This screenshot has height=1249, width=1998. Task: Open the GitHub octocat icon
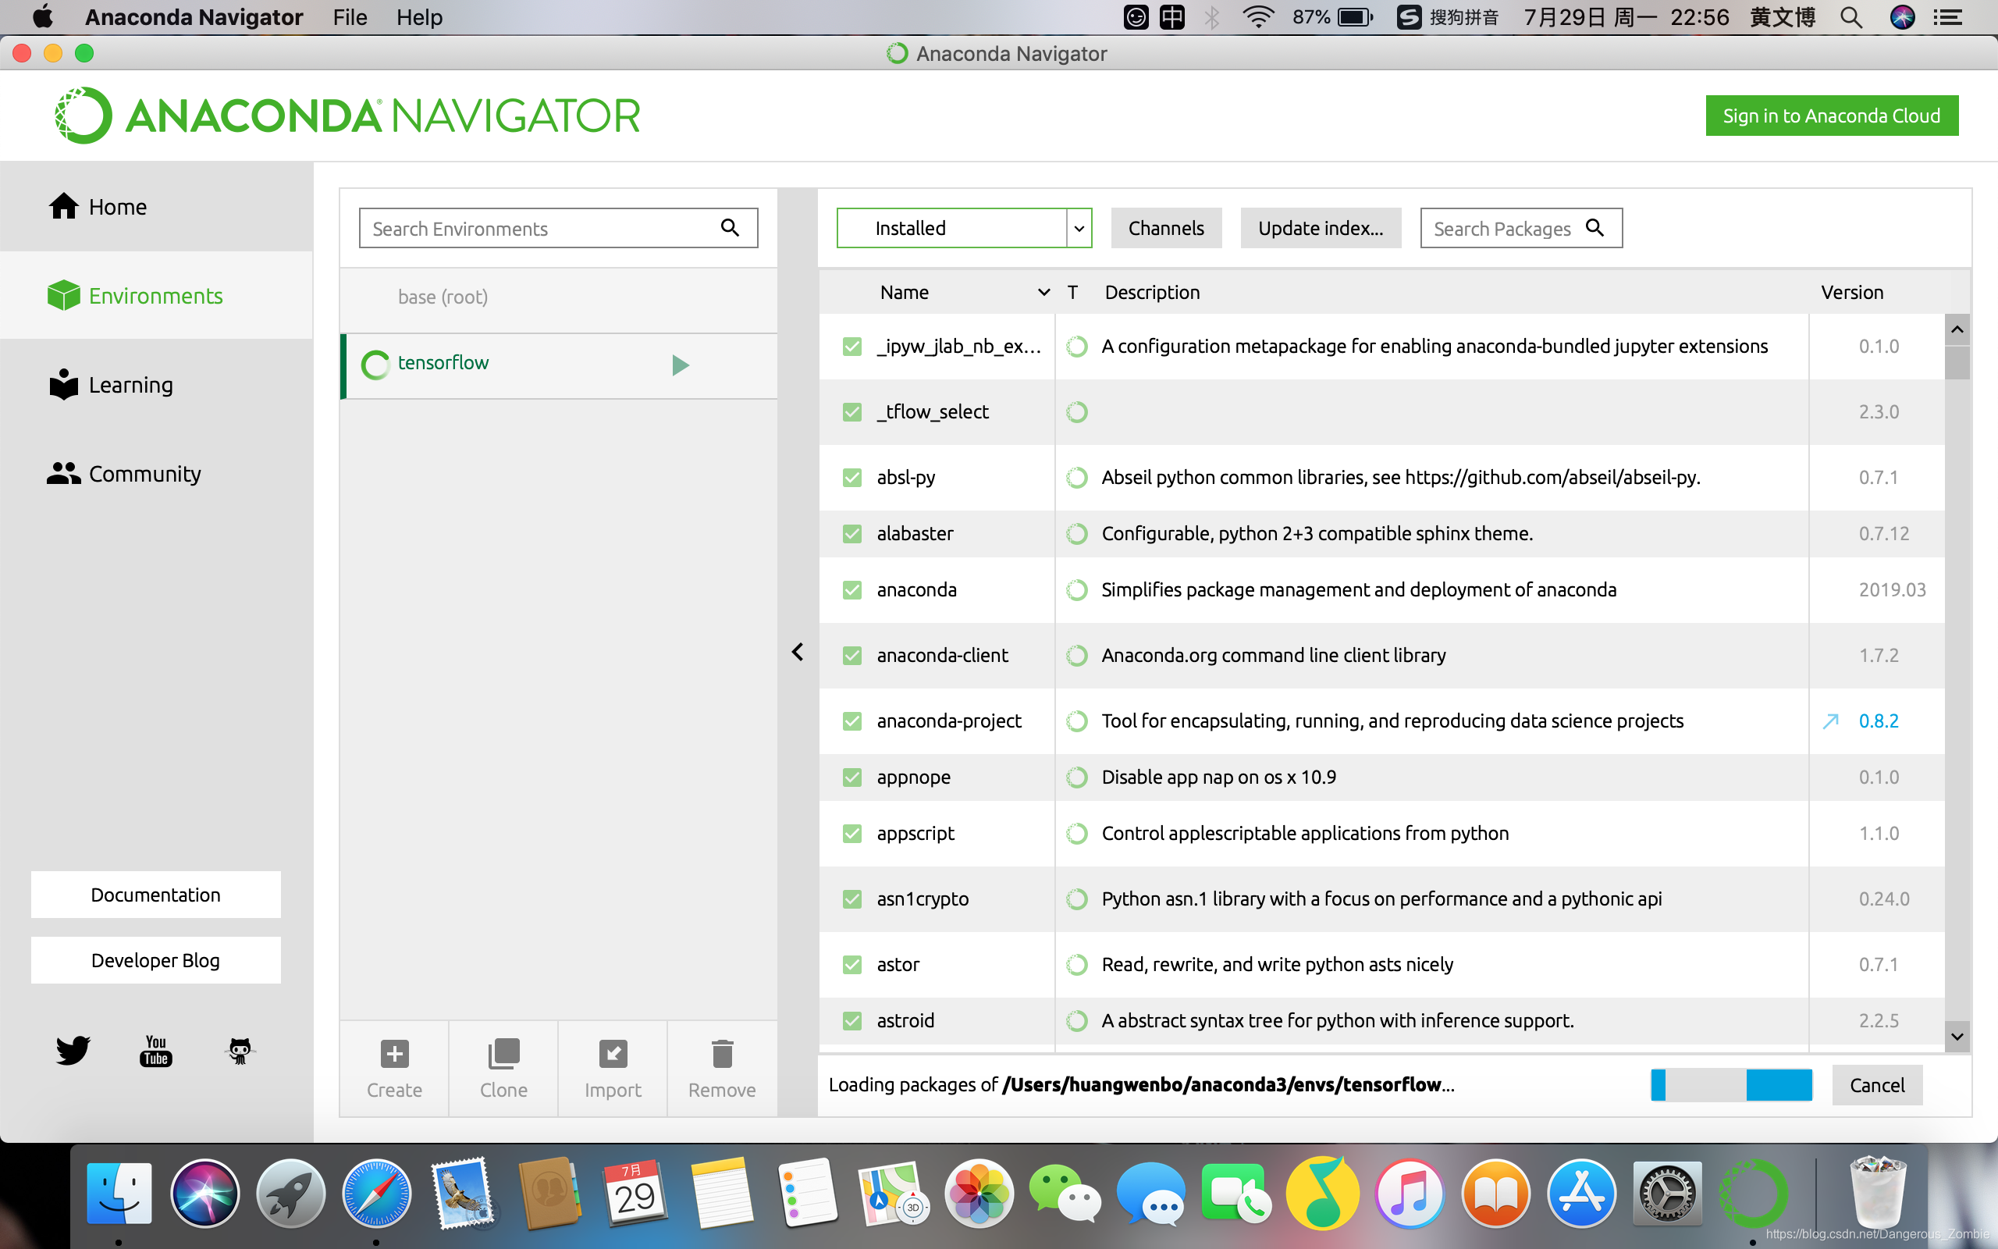[240, 1051]
